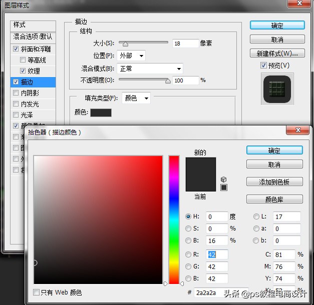Open the 颜色库 button
314x305 pixels.
point(274,199)
